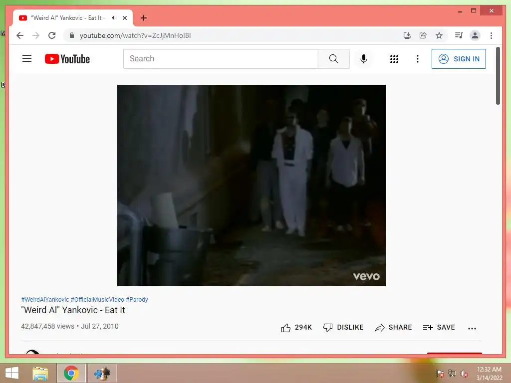Open the Windows Start menu
Image resolution: width=511 pixels, height=383 pixels.
(x=12, y=373)
